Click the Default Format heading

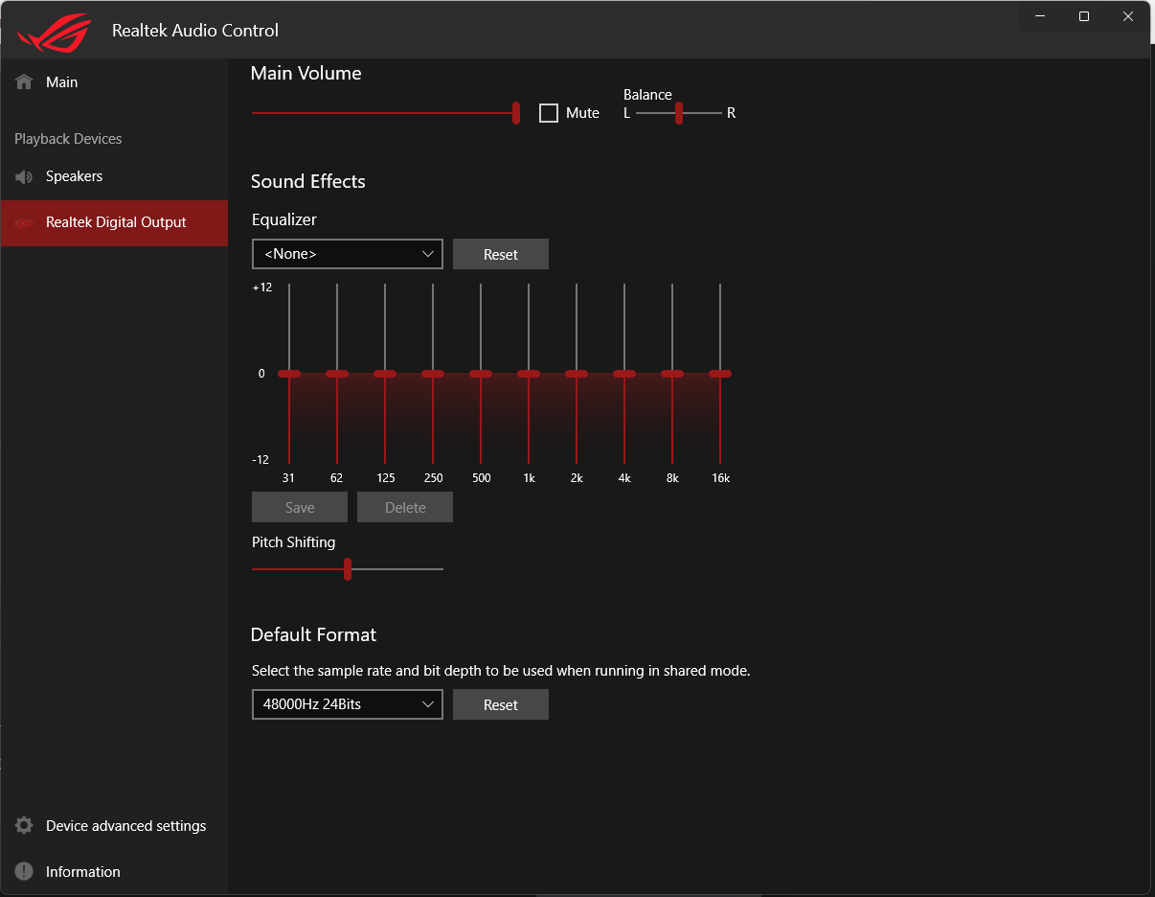pos(314,634)
